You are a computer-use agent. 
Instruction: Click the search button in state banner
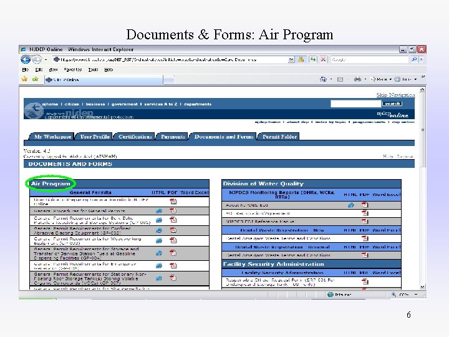pyautogui.click(x=392, y=104)
